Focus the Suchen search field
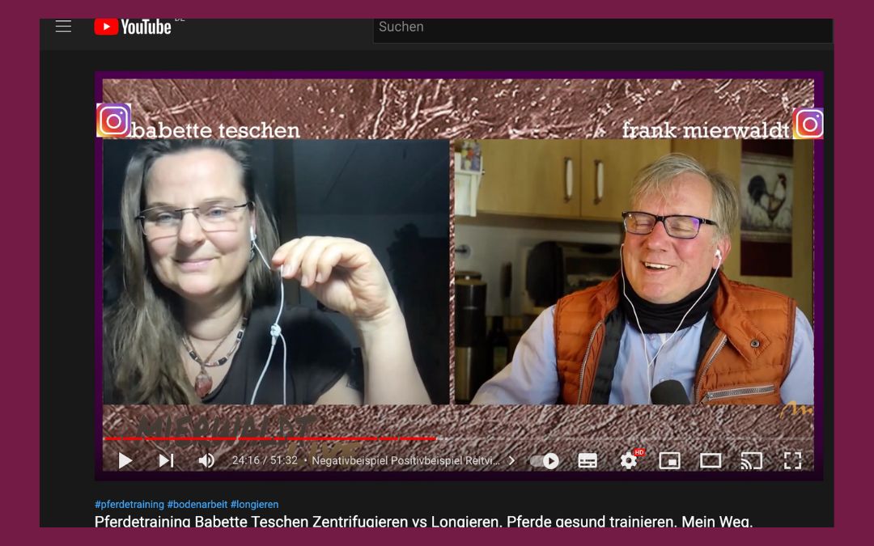Image resolution: width=874 pixels, height=546 pixels. pyautogui.click(x=603, y=30)
